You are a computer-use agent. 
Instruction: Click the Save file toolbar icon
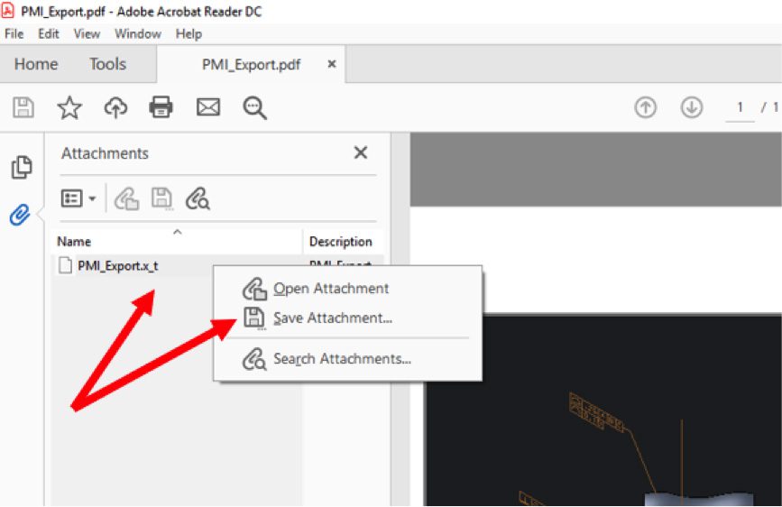23,107
